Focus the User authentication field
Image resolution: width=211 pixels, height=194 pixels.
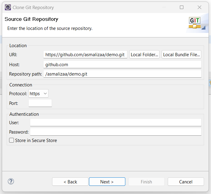pyautogui.click(x=116, y=122)
